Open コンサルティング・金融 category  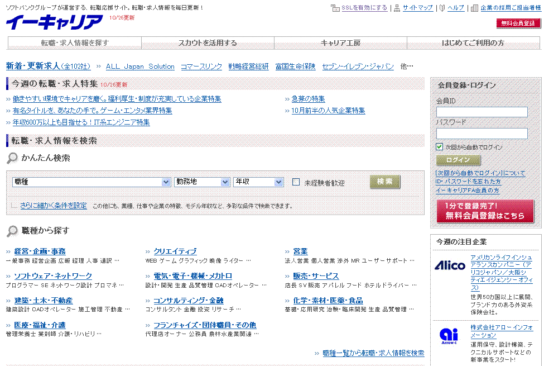[x=189, y=301]
